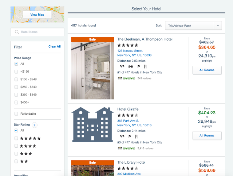Click "#1 of 477 Hotels in New York City"
This screenshot has width=233, height=176.
139,73
